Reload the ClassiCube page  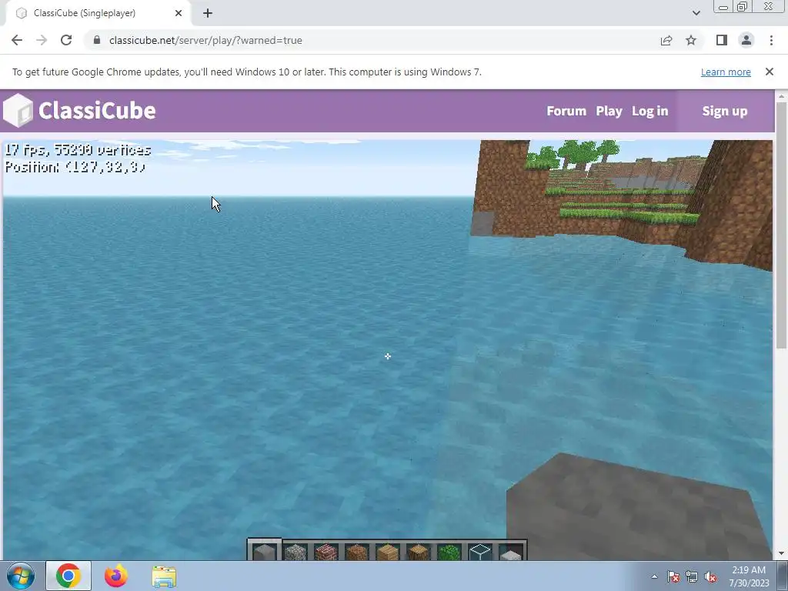(66, 40)
